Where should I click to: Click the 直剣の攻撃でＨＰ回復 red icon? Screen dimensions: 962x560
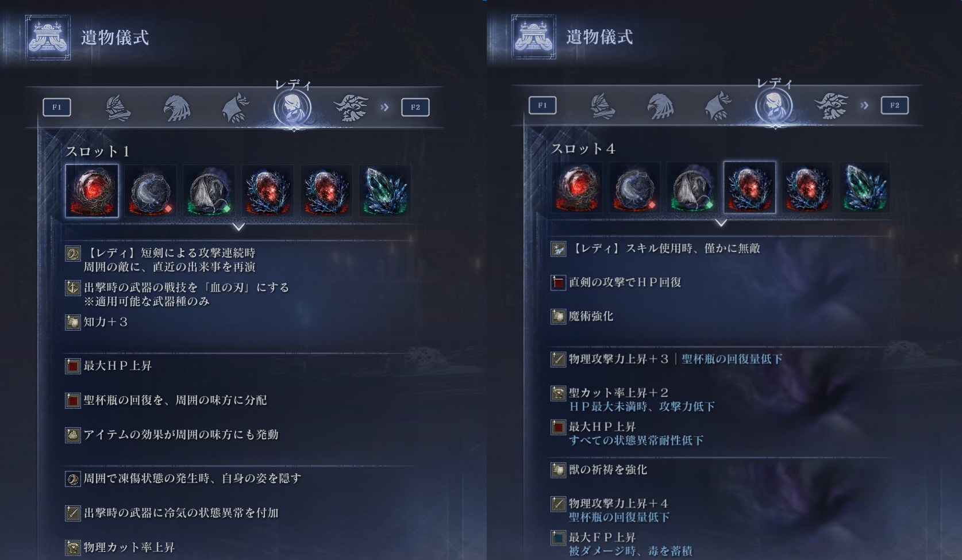pos(558,282)
